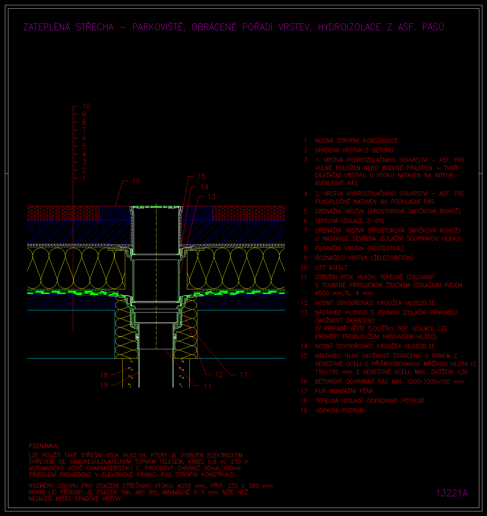Select legend entry TEPELNÁ IZOLACE ODPADNÍHO POTRUBÍ
The width and height of the screenshot is (487, 516).
tap(369, 401)
